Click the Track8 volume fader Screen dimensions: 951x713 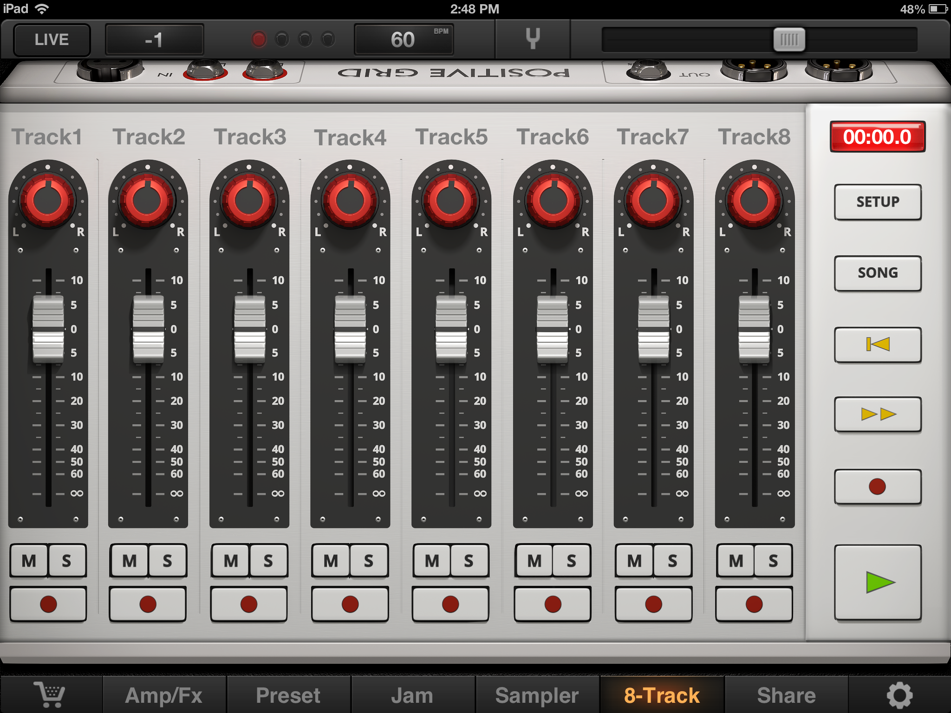[x=754, y=329]
